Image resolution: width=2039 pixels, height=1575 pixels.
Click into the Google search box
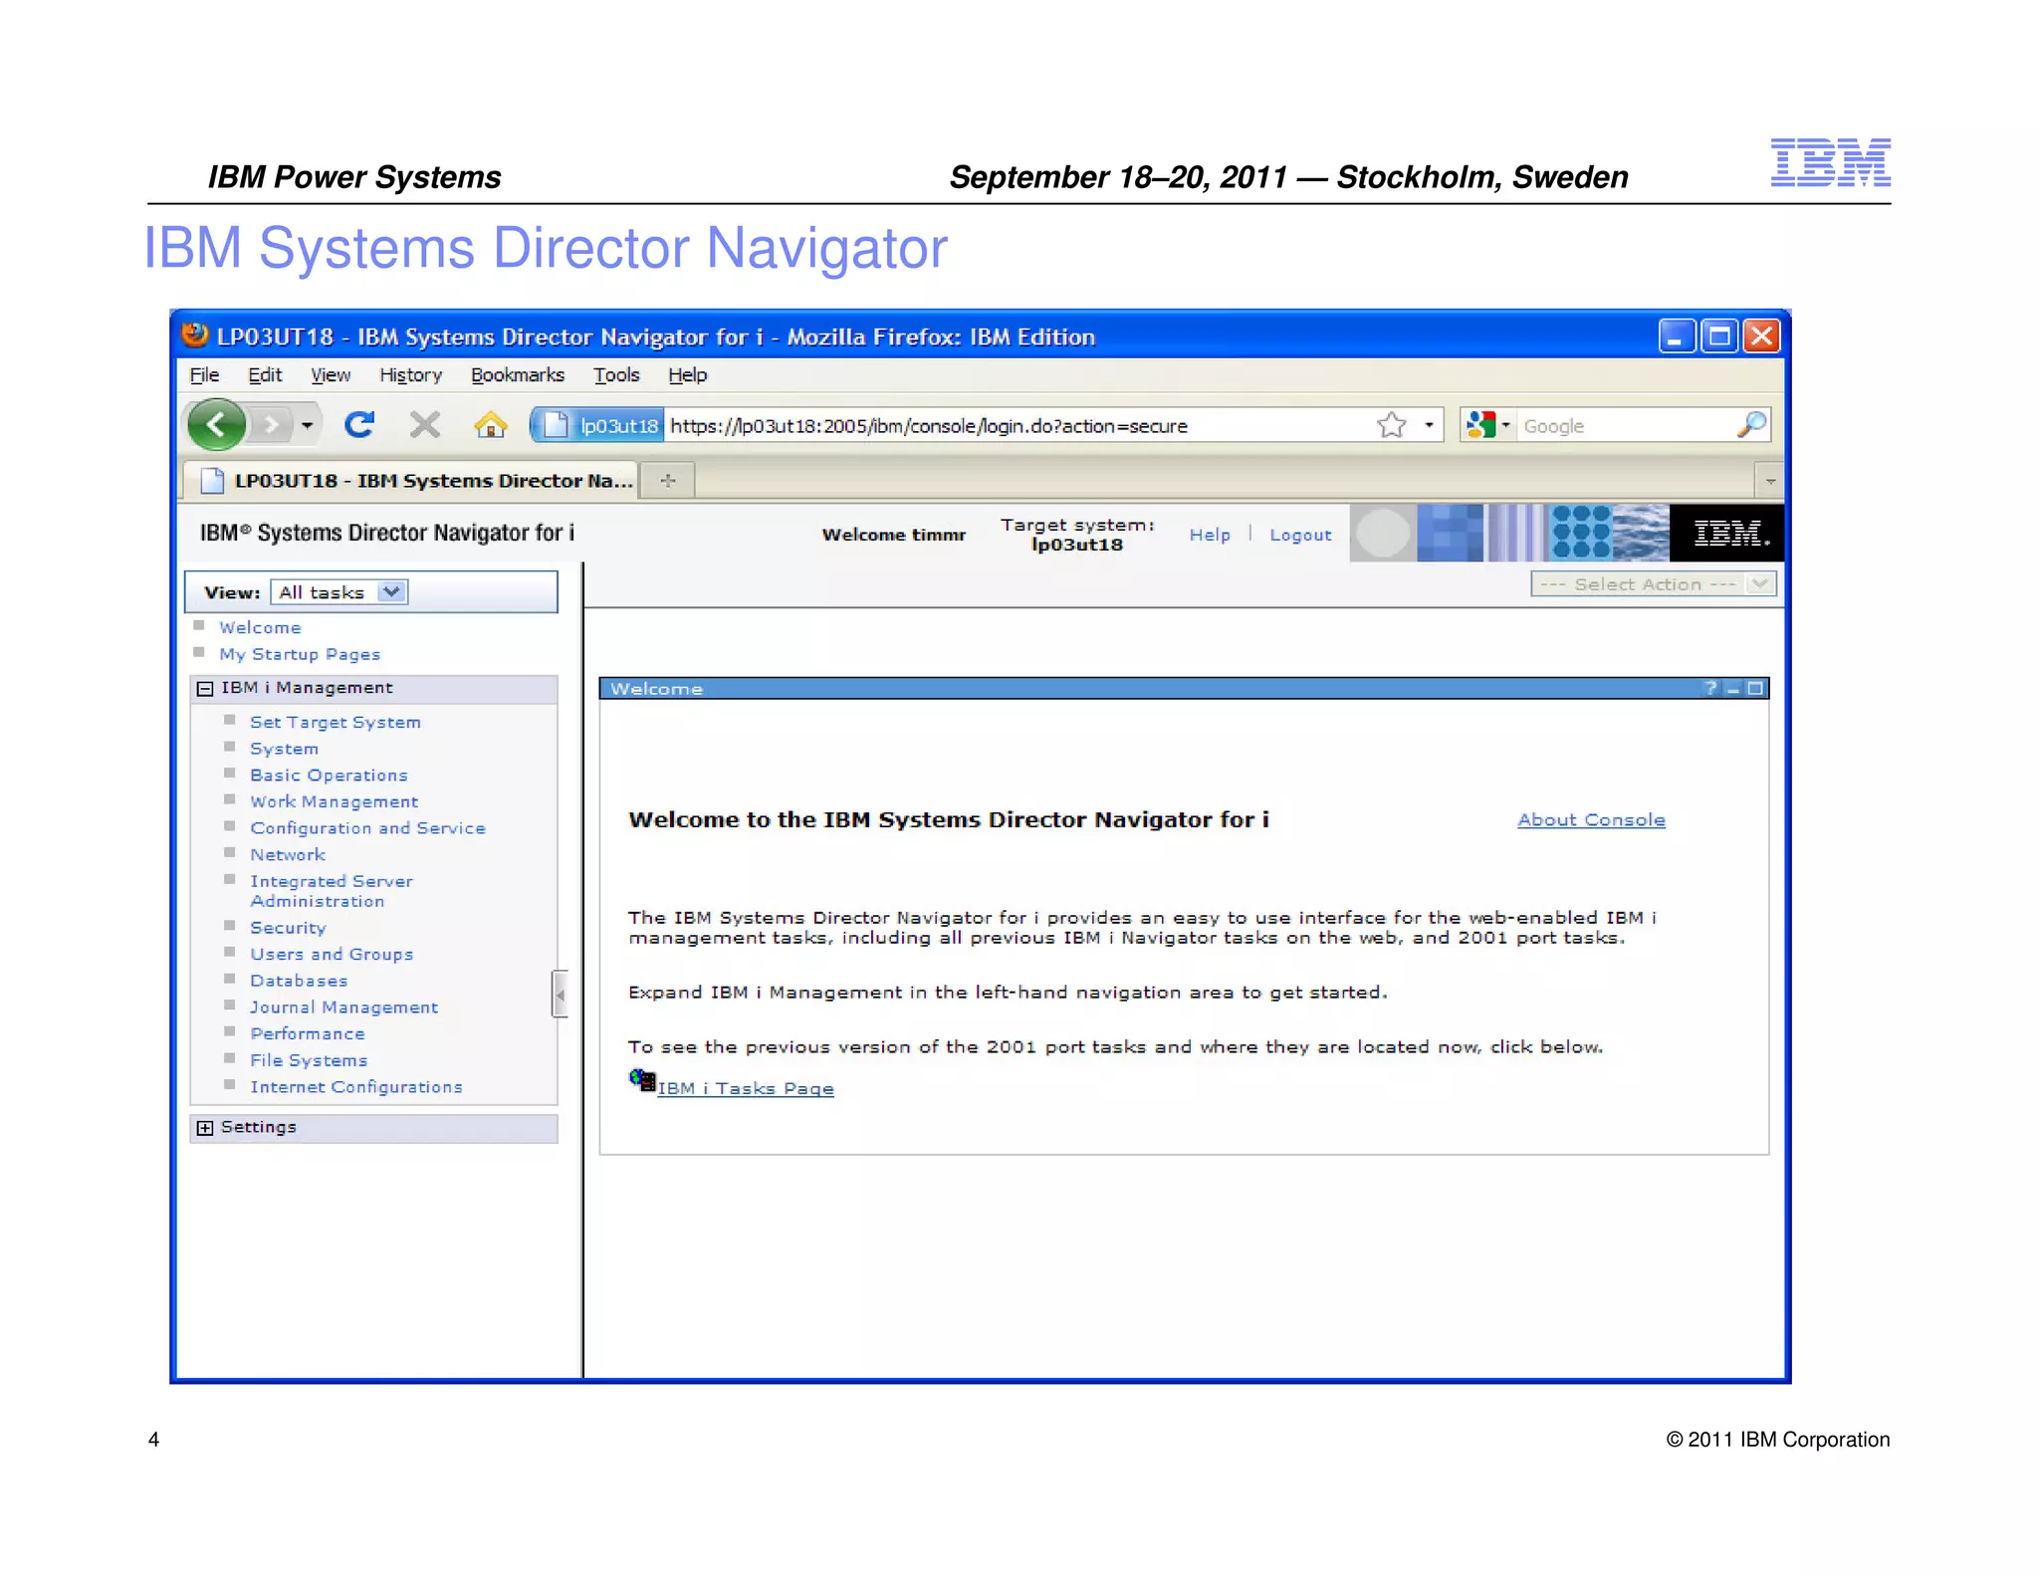[1627, 425]
